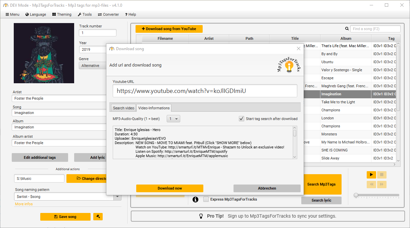Open the Genre dropdown showing Alternative
This screenshot has width=410, height=228.
coord(93,66)
